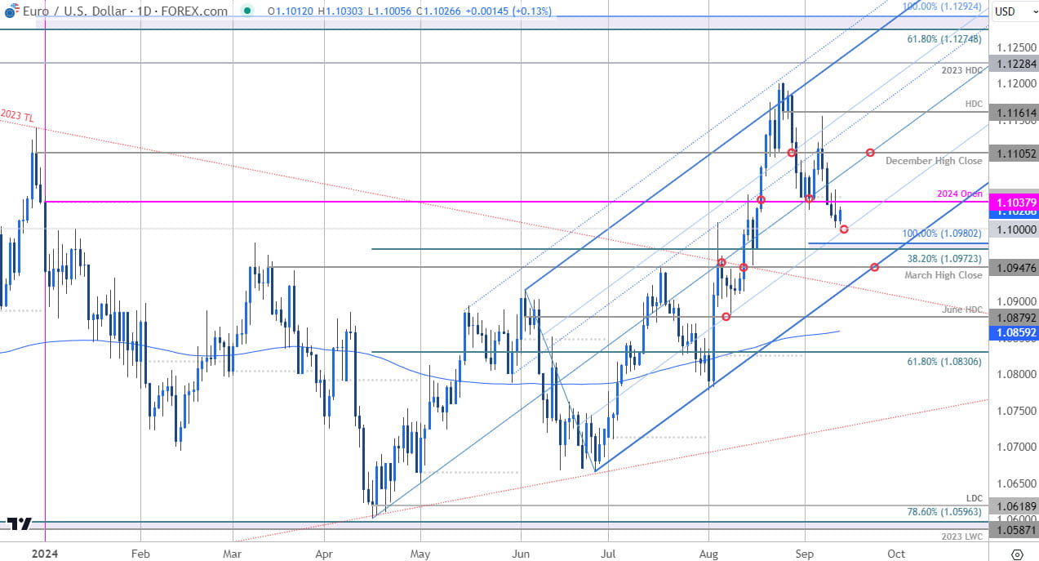Select the 1.09476 price label

pyautogui.click(x=1013, y=268)
